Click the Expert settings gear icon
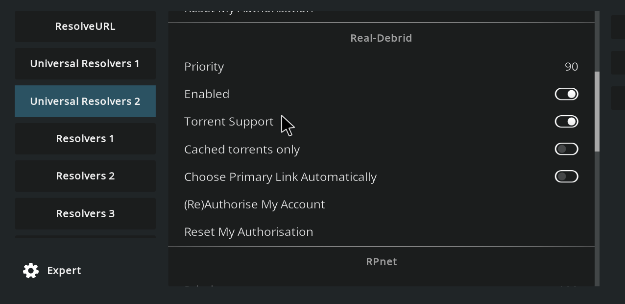The image size is (625, 304). pyautogui.click(x=31, y=270)
